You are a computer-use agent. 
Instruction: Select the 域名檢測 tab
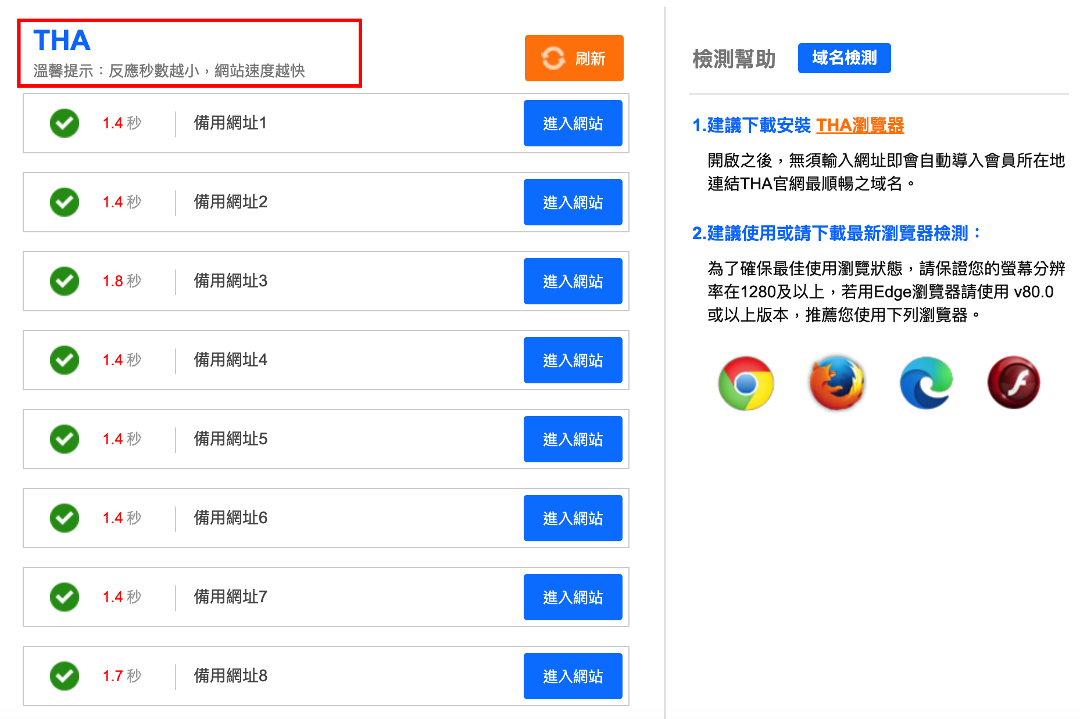(844, 58)
